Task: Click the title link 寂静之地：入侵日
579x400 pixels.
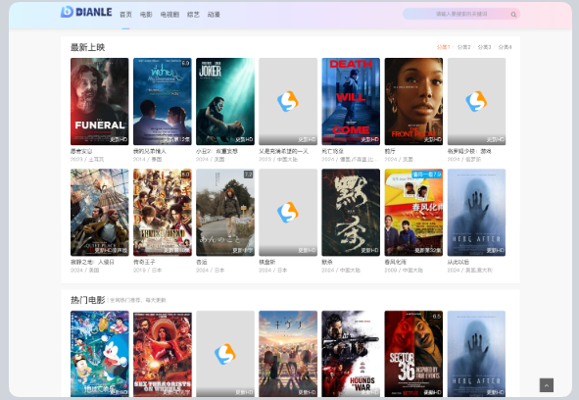Action: click(92, 262)
